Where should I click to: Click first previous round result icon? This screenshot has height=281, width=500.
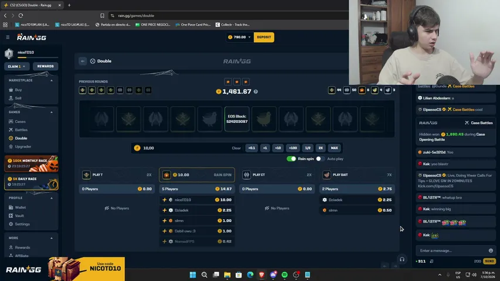point(83,90)
